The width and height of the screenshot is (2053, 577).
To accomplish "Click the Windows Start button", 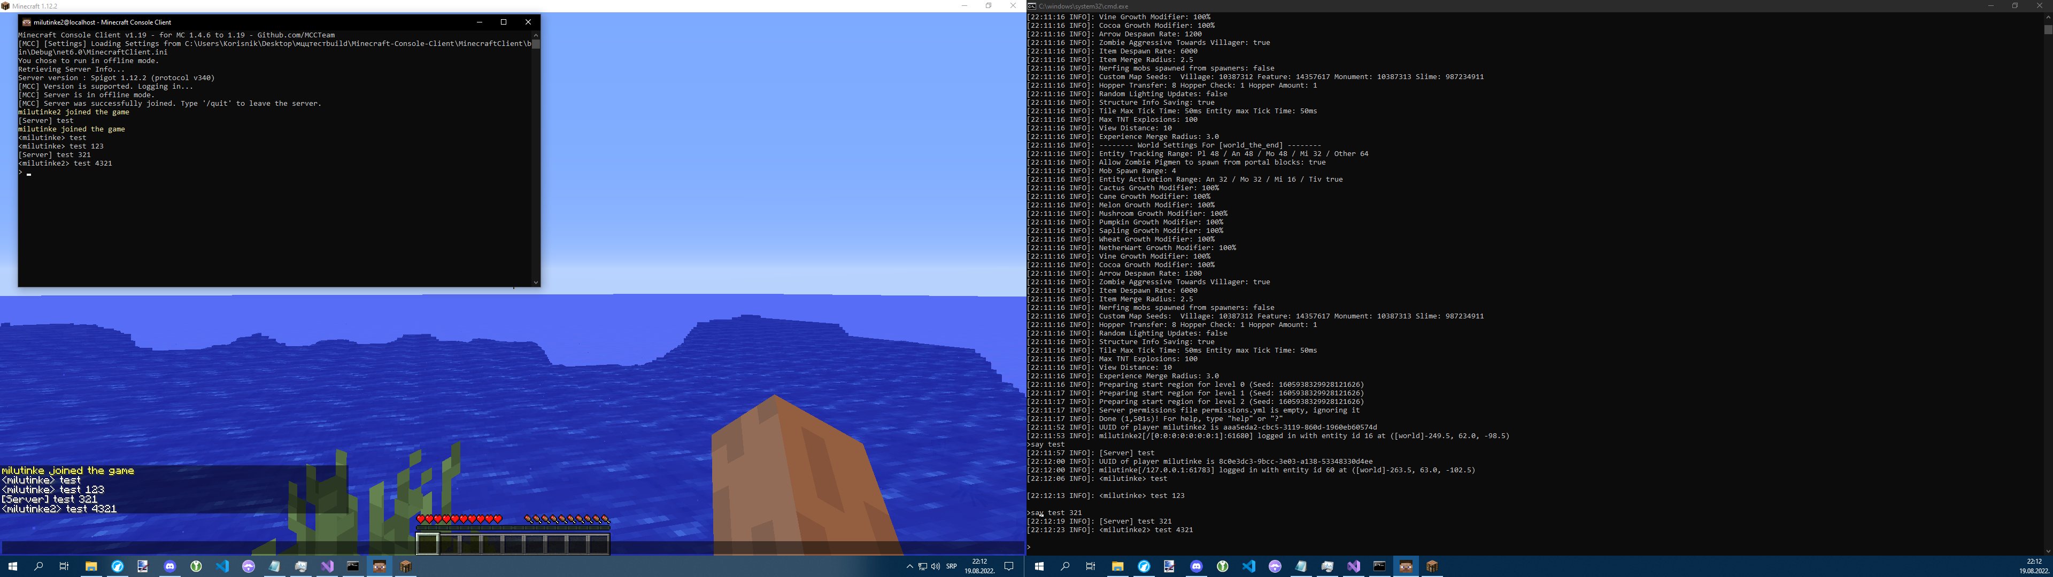I will pos(13,567).
